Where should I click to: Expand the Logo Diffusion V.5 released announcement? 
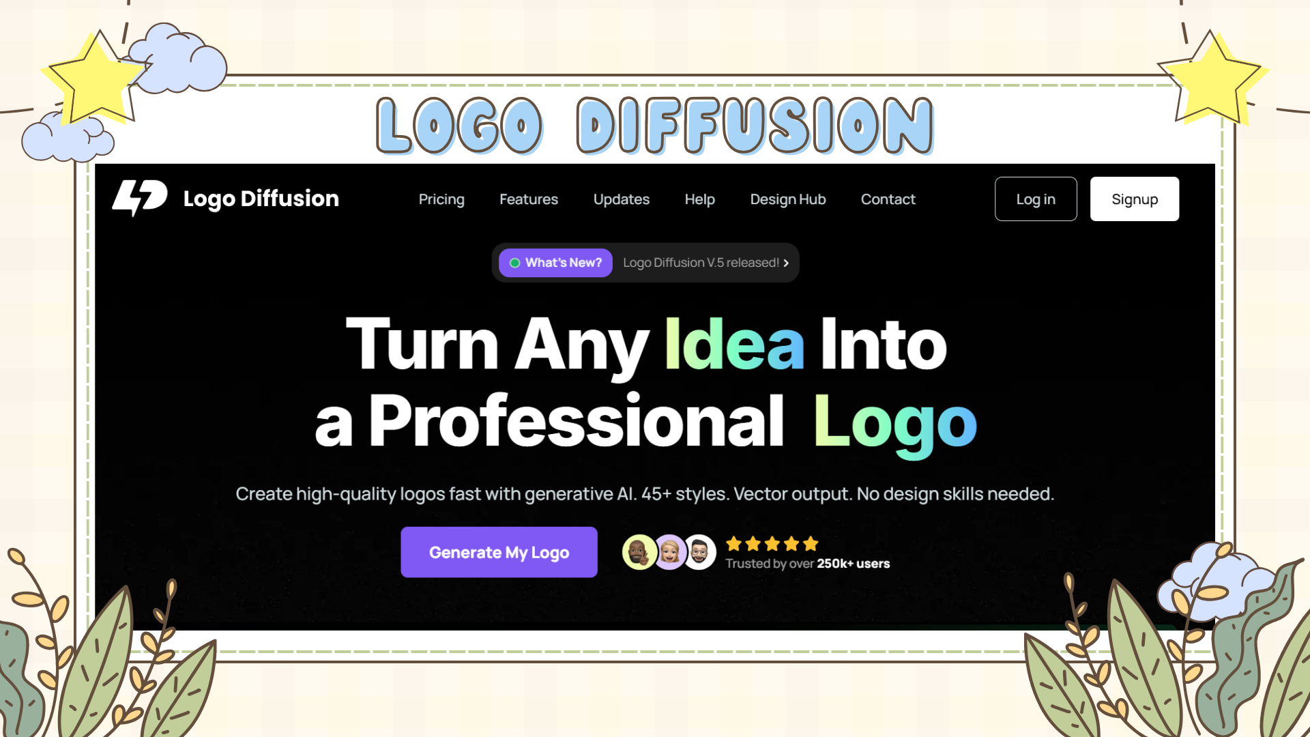pos(703,263)
